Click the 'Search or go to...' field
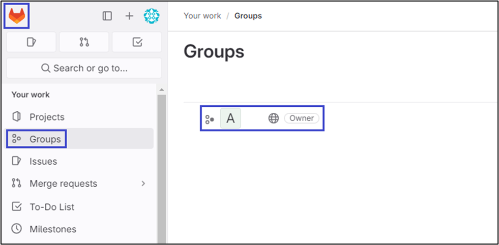Screen dimensions: 499x245 [84, 68]
